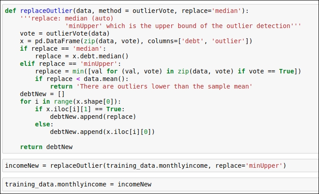Click the pd.DataFrame line with zip
The image size is (319, 194).
(136, 41)
